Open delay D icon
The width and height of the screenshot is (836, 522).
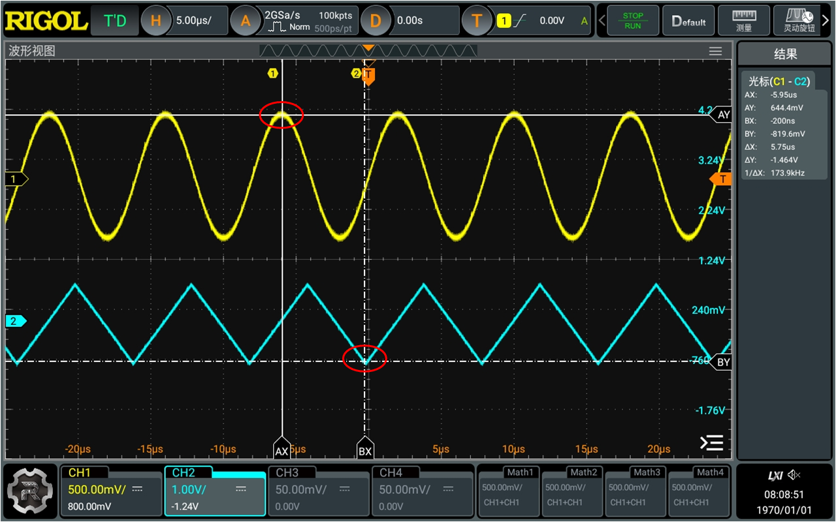[x=375, y=21]
